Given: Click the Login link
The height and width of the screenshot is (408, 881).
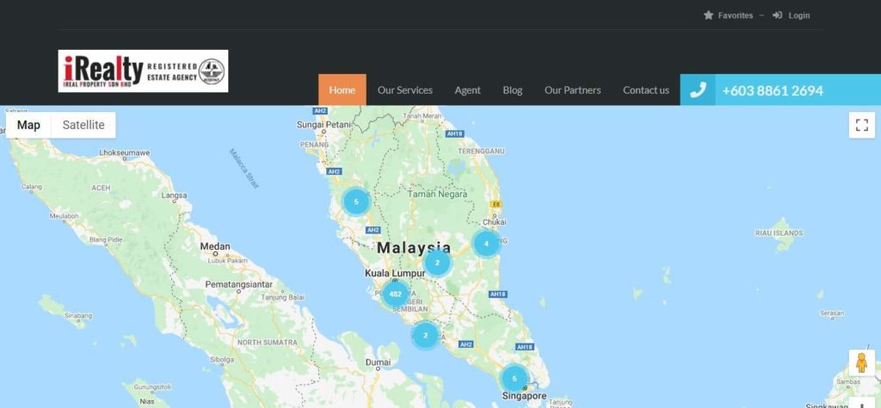Looking at the screenshot, I should tap(792, 15).
